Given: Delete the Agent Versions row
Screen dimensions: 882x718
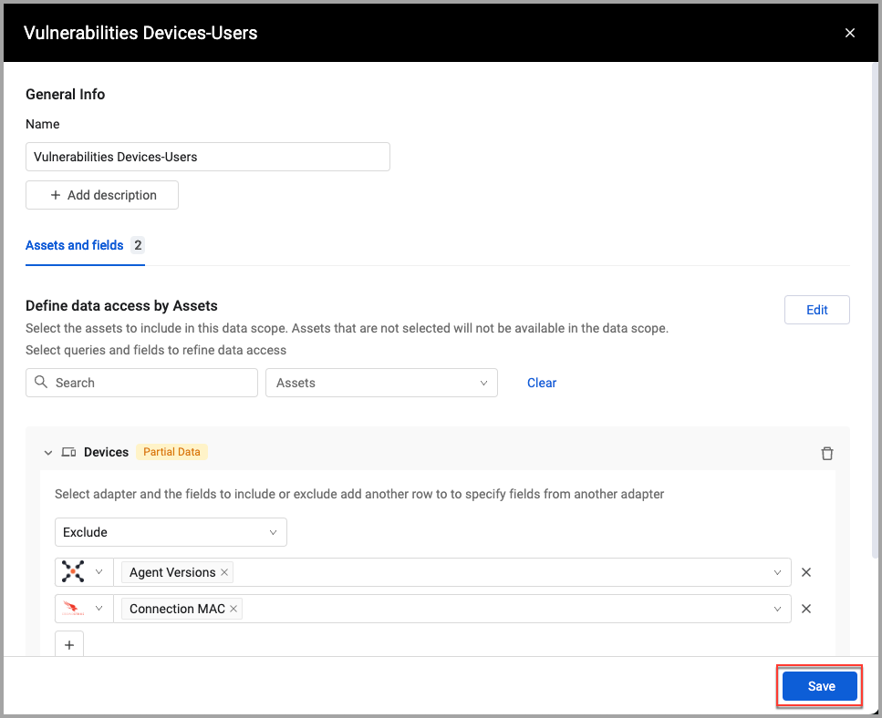Looking at the screenshot, I should pyautogui.click(x=805, y=572).
